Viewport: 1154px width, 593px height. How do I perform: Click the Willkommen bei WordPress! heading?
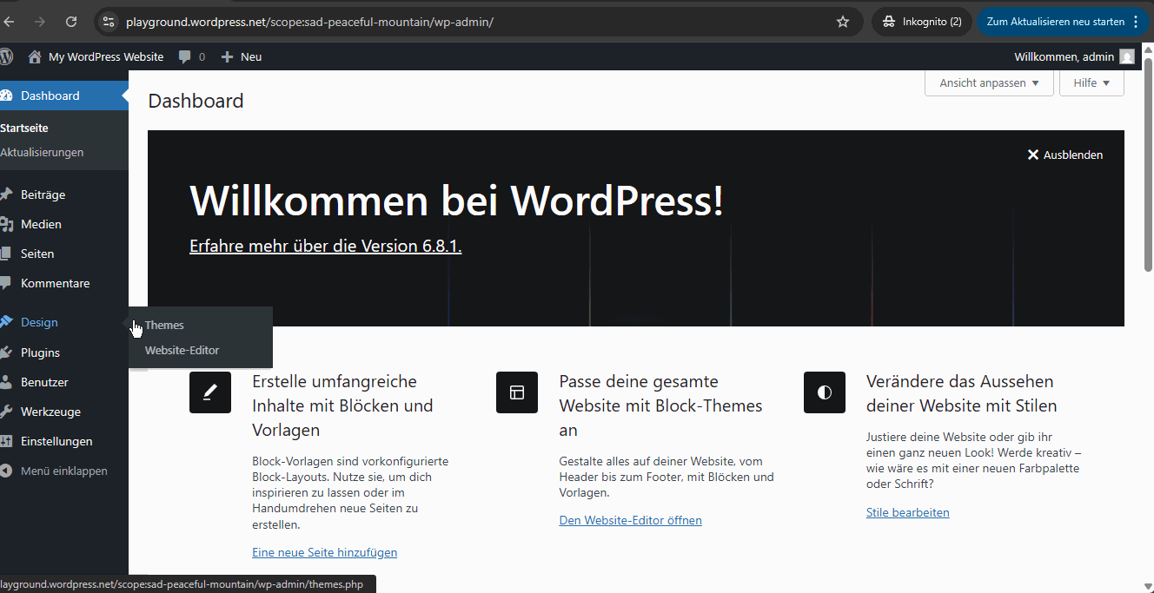coord(456,200)
